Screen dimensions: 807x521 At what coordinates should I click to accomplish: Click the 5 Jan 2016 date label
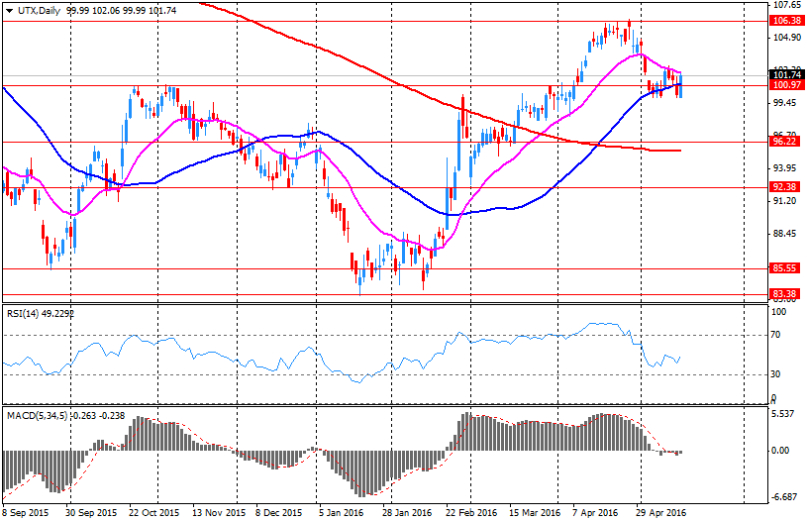(x=341, y=513)
